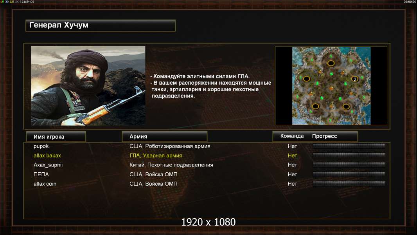Click ГЛА, Ударная армия army entry

(x=156, y=155)
